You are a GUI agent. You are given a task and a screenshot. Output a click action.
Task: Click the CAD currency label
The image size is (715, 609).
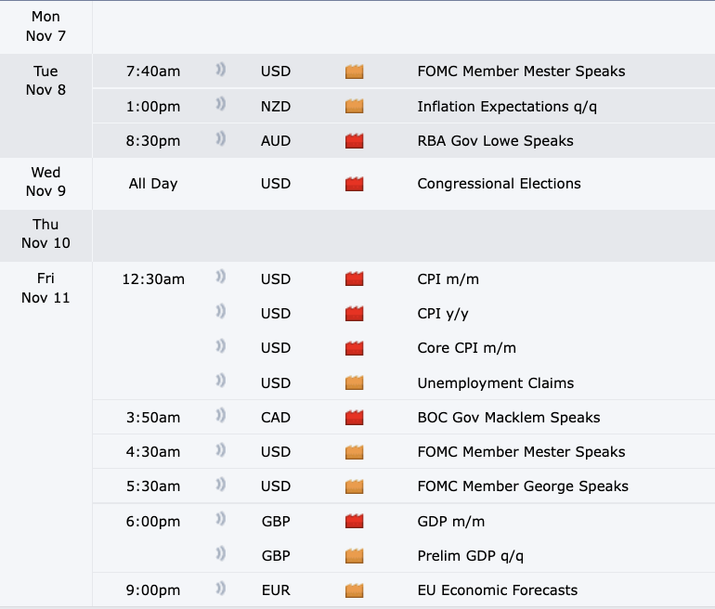[276, 417]
